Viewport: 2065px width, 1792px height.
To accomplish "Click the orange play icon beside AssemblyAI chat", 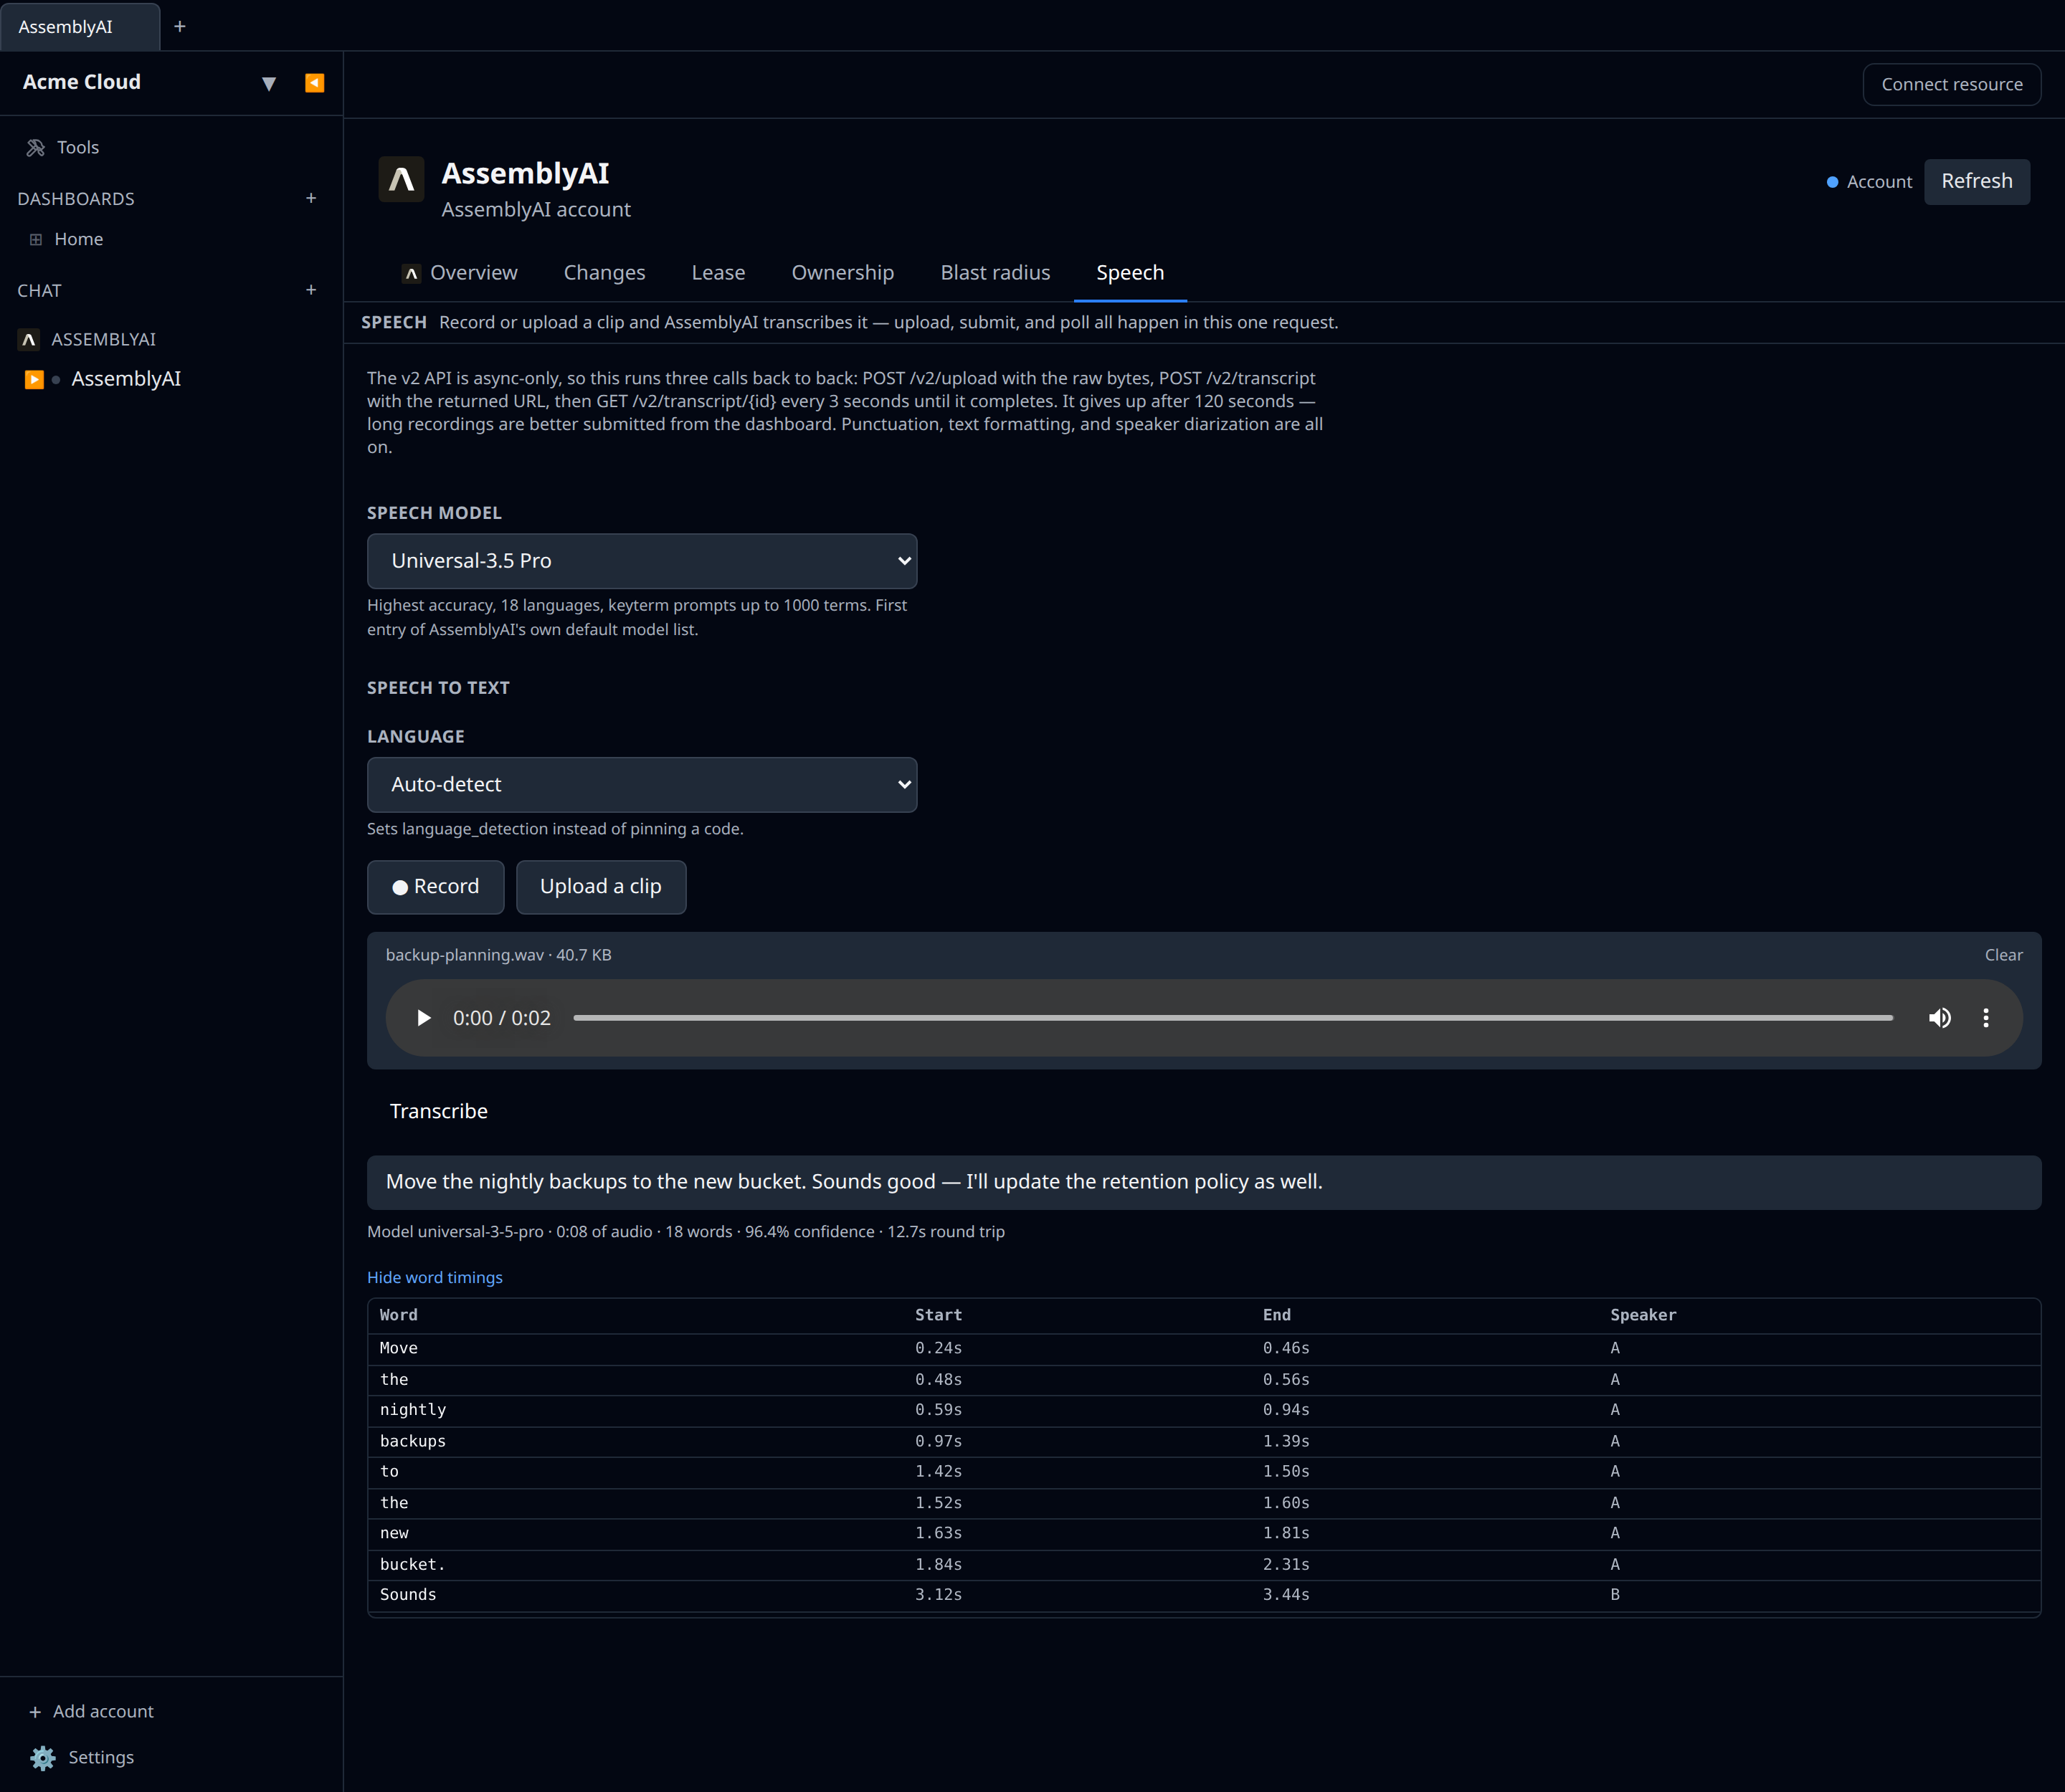I will tap(34, 379).
